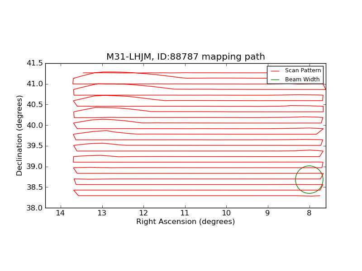362x271 pixels.
Task: Click the 'Declination (degrees)' axis label
Action: [x=19, y=135]
